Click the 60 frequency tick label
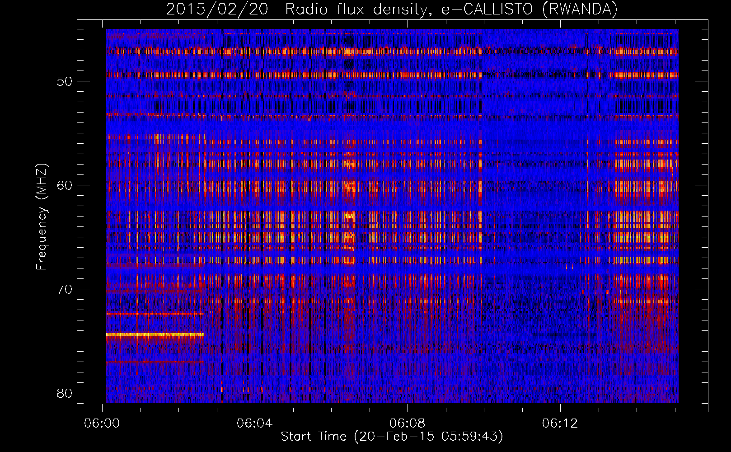Image resolution: width=731 pixels, height=452 pixels. pos(65,185)
